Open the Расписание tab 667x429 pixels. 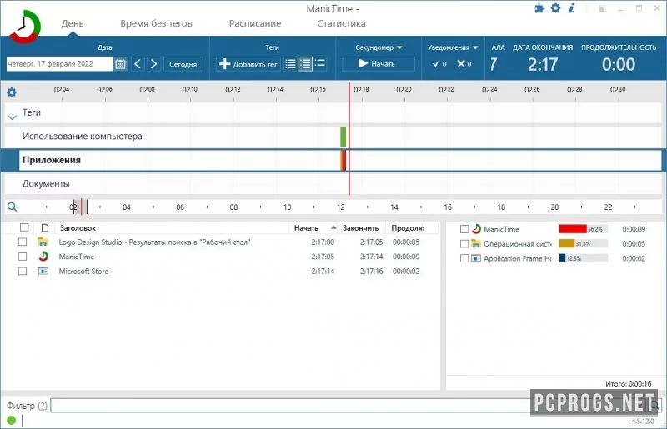[x=255, y=23]
